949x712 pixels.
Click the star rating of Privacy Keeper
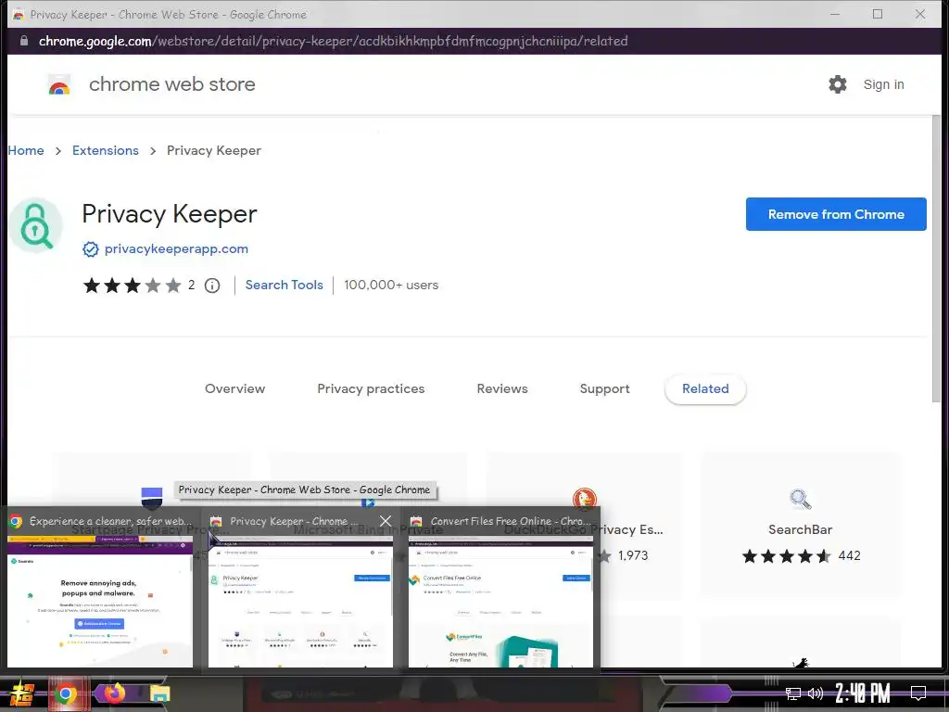[132, 286]
